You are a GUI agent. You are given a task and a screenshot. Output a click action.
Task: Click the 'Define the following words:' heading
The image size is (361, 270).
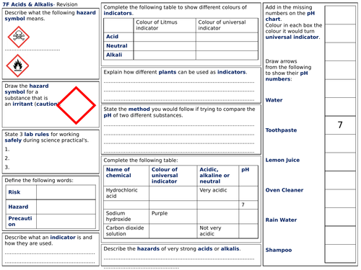[39, 180]
